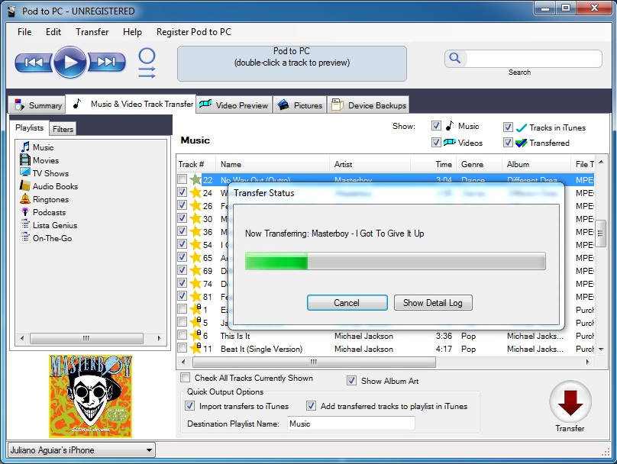Click the Pod to PC preview display
Image resolution: width=617 pixels, height=464 pixels.
pyautogui.click(x=292, y=63)
